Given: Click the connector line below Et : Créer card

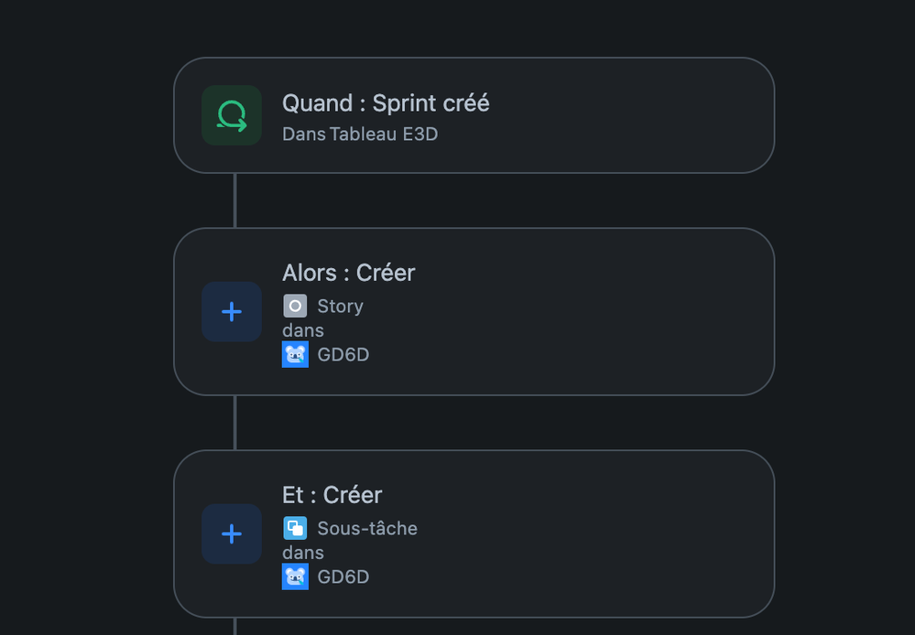Looking at the screenshot, I should [x=235, y=626].
